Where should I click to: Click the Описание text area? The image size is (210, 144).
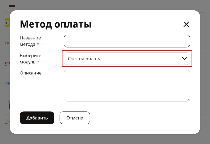click(127, 86)
